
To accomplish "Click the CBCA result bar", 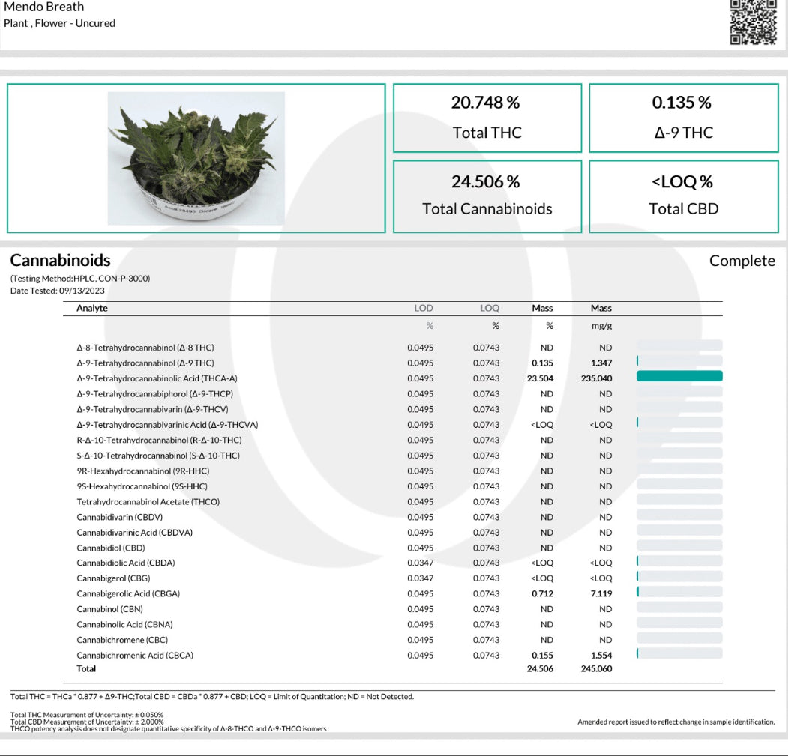I will point(679,653).
